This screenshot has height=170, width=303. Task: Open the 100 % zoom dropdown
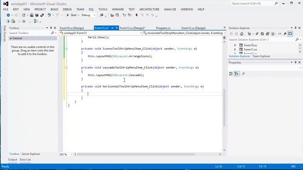[71, 154]
